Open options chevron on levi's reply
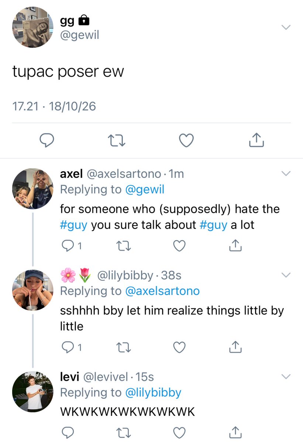 click(x=286, y=376)
